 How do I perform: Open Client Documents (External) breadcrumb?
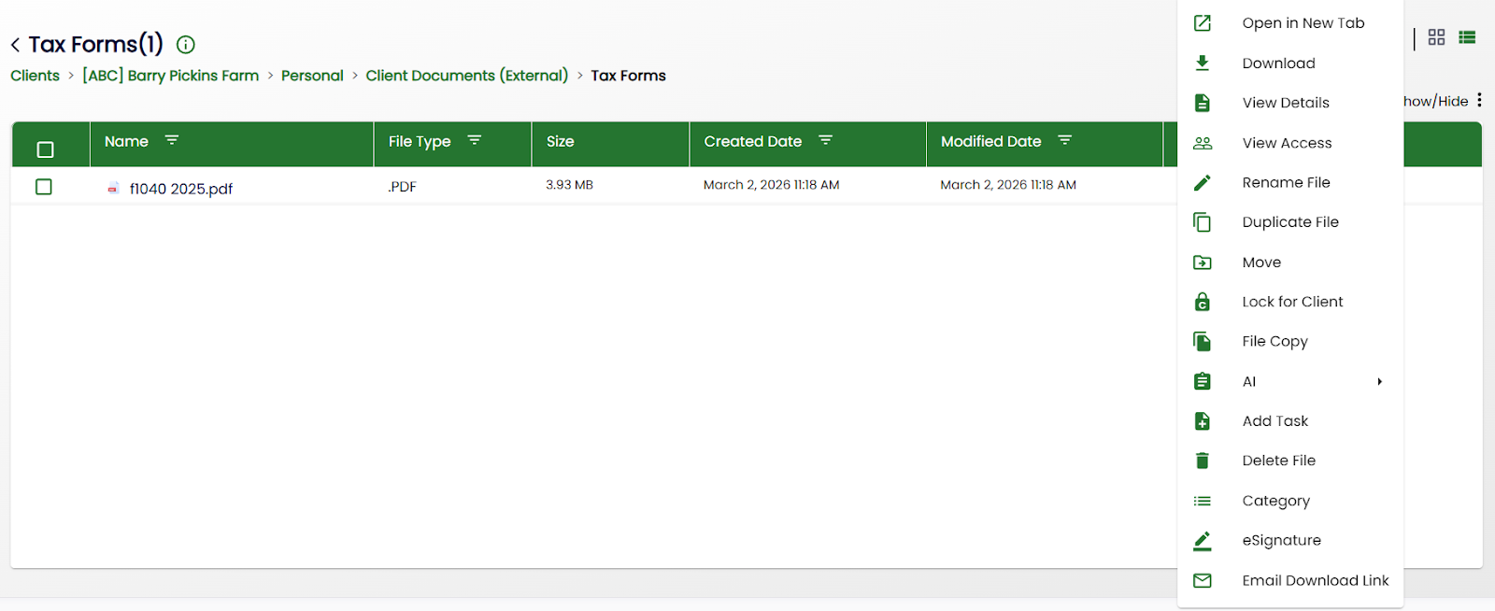point(466,76)
